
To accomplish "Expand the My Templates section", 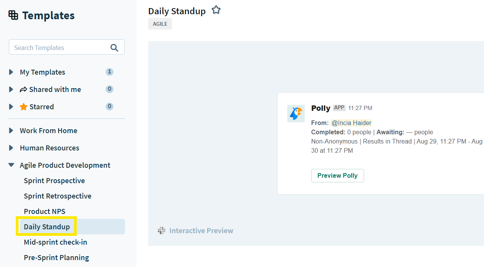I will 11,72.
